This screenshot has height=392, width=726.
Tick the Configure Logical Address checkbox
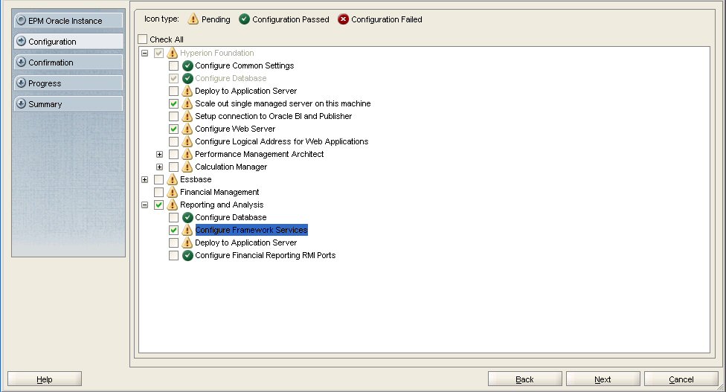173,141
